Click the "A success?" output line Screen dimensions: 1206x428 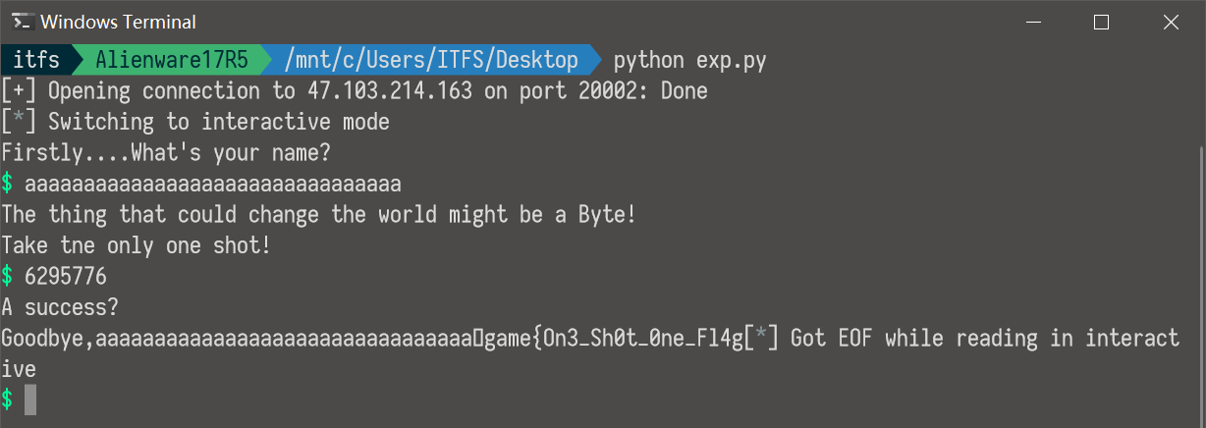coord(60,307)
